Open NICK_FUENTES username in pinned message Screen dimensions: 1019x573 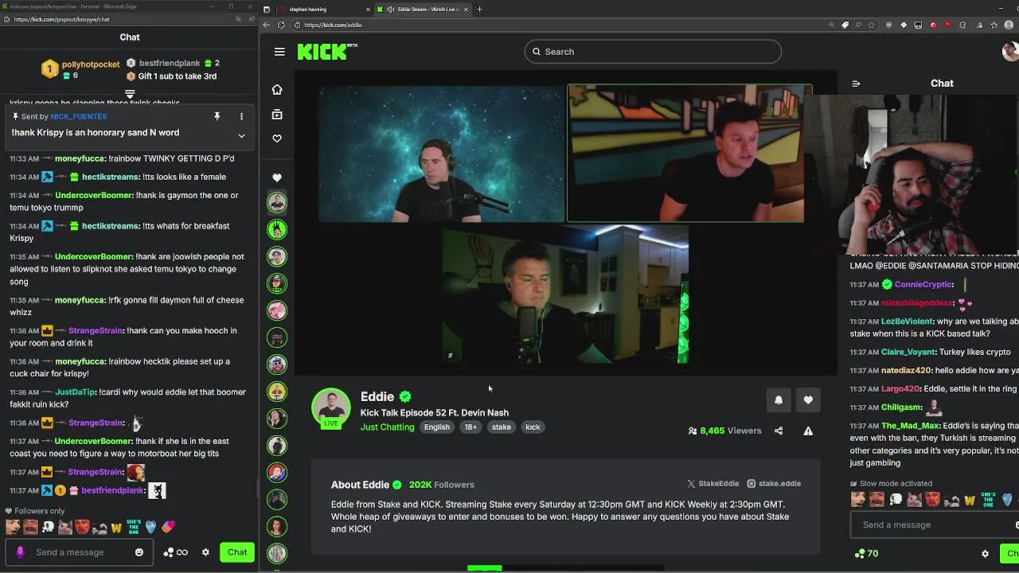[x=79, y=117]
